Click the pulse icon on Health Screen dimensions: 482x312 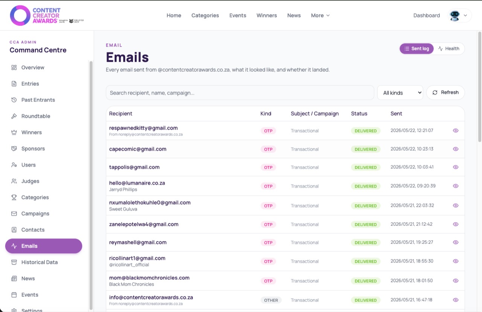click(440, 49)
